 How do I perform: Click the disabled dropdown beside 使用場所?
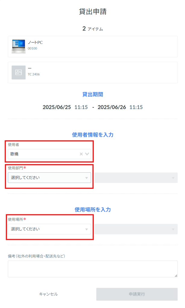(x=136, y=229)
